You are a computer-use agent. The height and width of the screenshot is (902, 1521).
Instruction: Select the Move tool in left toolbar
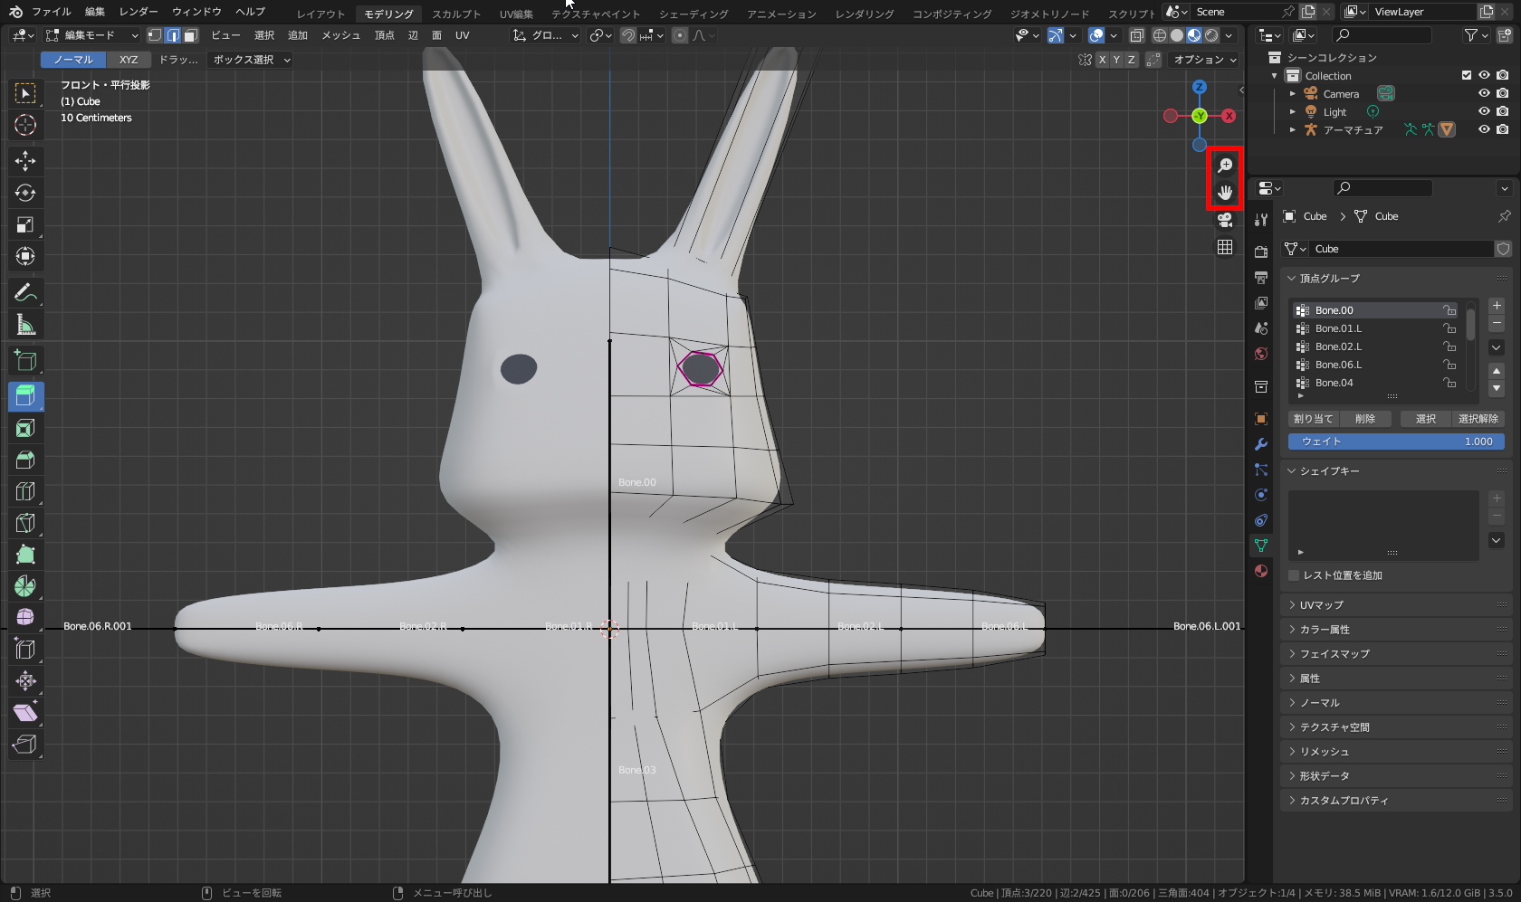pyautogui.click(x=25, y=161)
